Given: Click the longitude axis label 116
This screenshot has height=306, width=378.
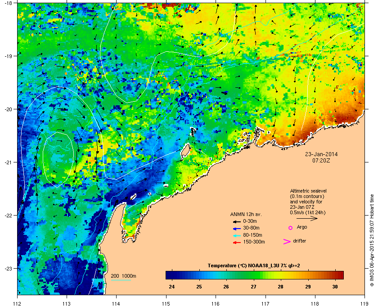Looking at the screenshot, I should coord(216,304).
